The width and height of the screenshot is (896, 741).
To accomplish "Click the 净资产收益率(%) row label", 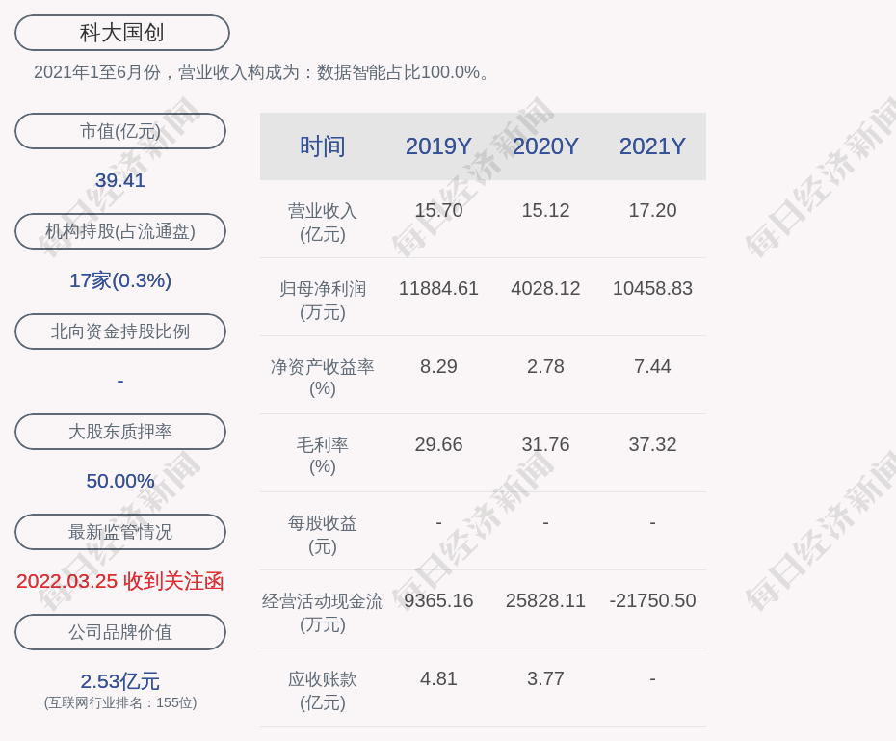I will pos(323,378).
